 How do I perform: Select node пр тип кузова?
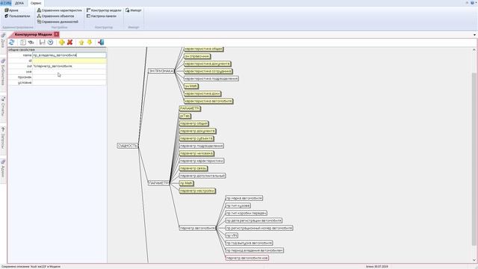[238, 205]
